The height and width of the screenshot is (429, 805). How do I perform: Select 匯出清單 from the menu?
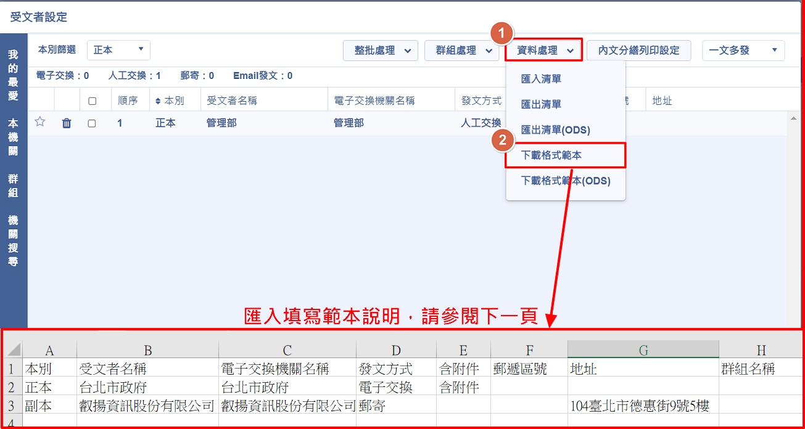[541, 104]
